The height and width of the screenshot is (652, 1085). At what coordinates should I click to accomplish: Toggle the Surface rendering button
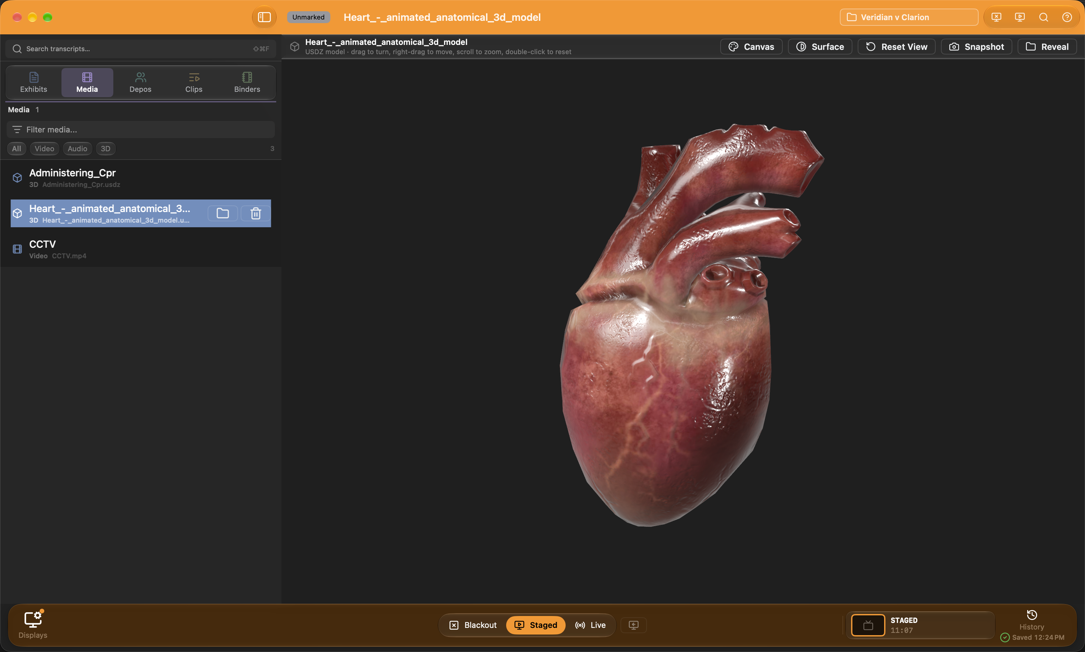(820, 47)
